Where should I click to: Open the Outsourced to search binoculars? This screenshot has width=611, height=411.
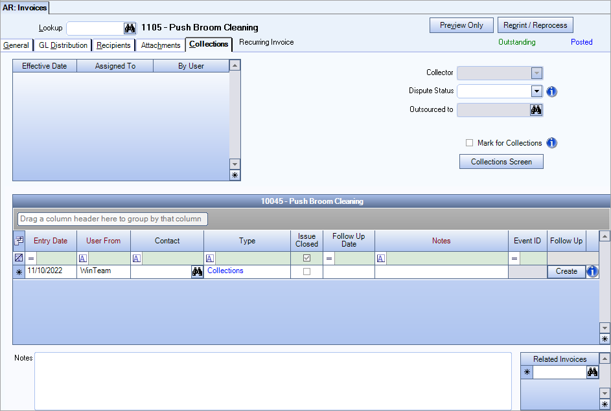click(x=536, y=109)
